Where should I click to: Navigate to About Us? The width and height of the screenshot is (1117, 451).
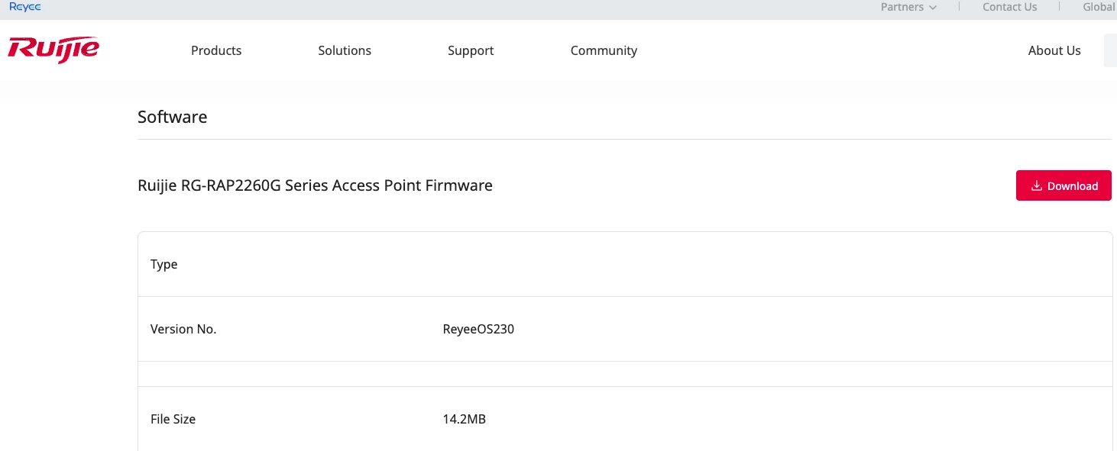pos(1054,50)
